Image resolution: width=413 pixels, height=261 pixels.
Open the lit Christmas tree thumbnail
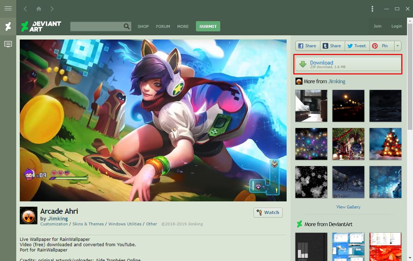tap(385, 144)
